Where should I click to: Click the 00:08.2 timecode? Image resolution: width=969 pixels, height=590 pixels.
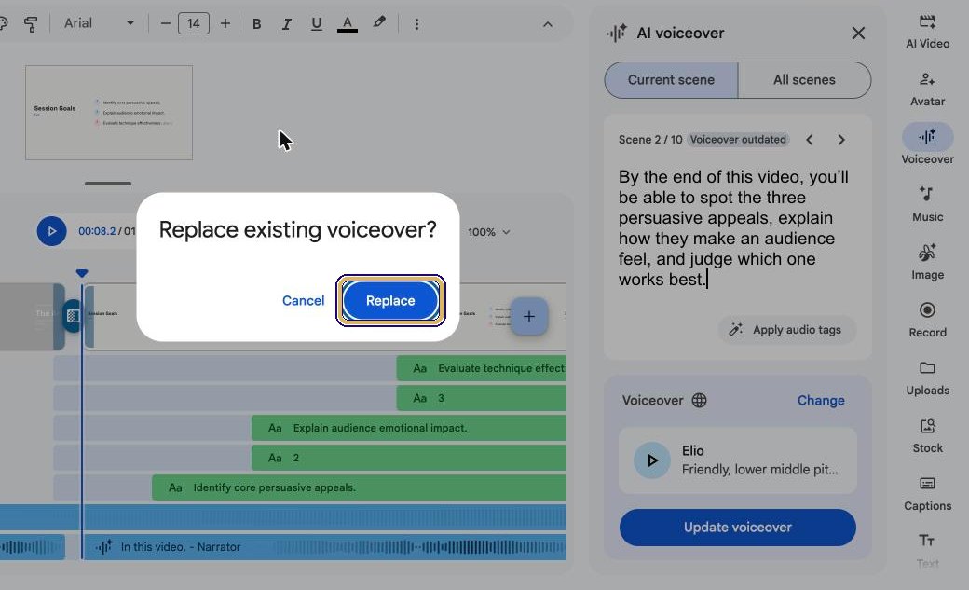[96, 231]
